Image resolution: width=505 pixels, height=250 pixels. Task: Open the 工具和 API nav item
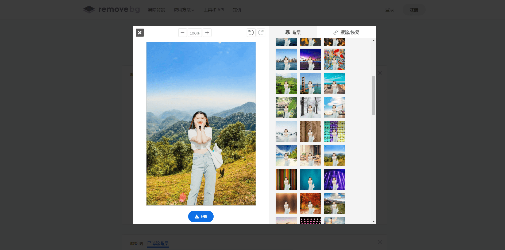tap(214, 10)
